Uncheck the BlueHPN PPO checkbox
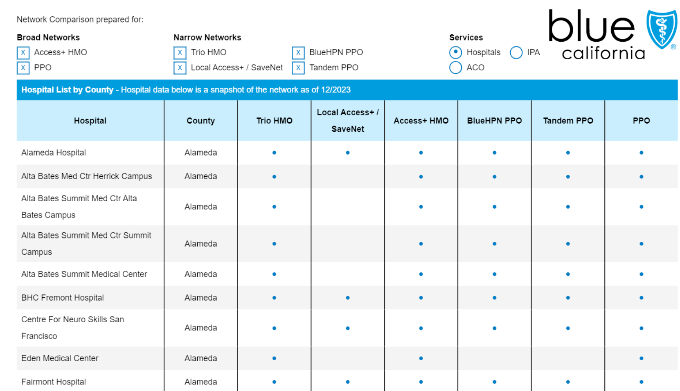This screenshot has width=680, height=391. [298, 53]
